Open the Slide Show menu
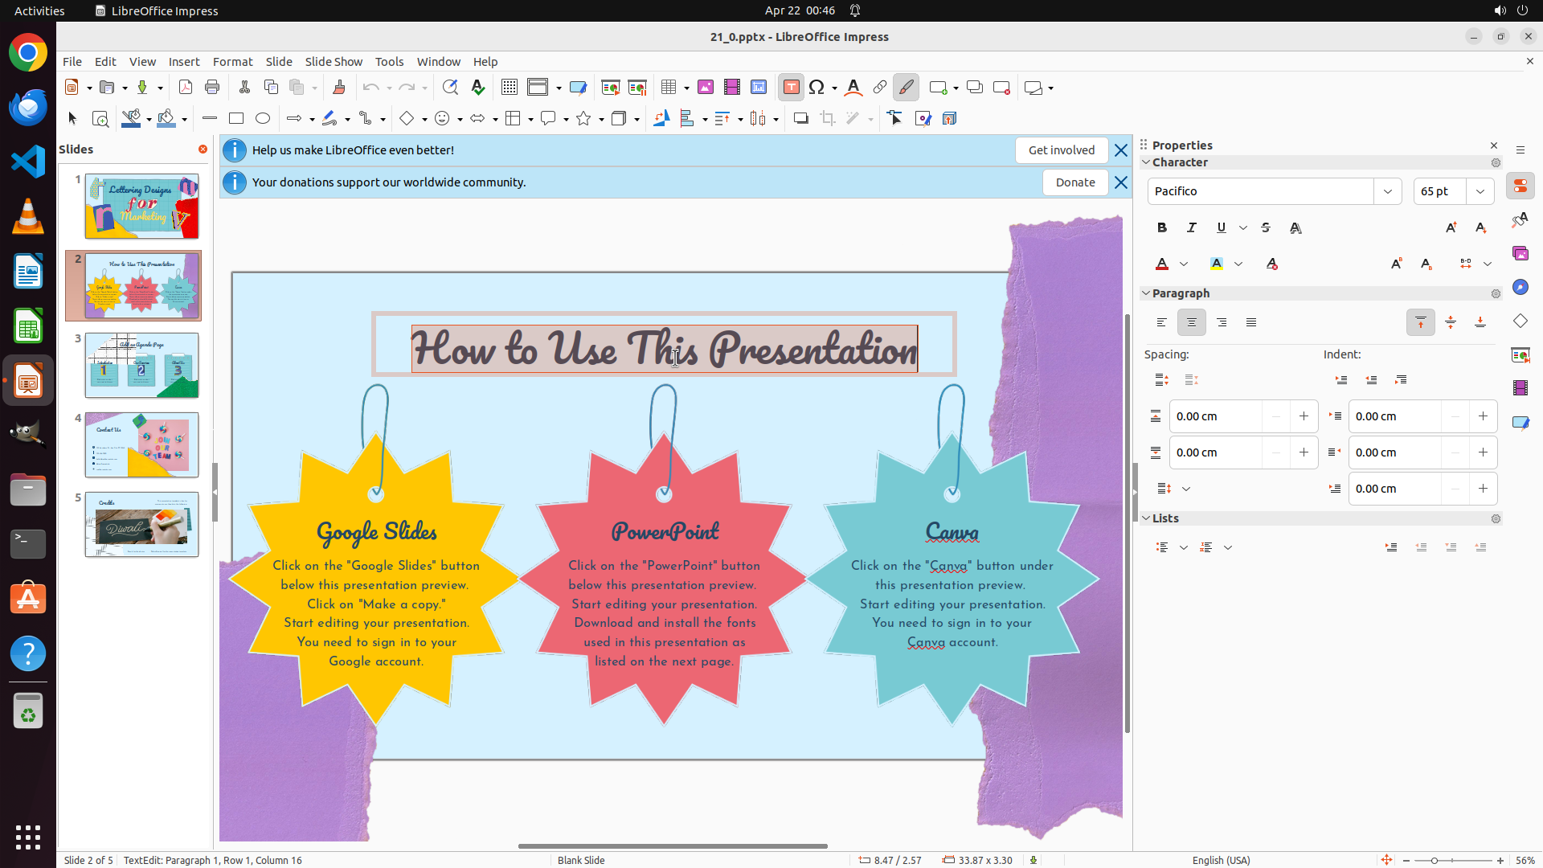 click(334, 62)
